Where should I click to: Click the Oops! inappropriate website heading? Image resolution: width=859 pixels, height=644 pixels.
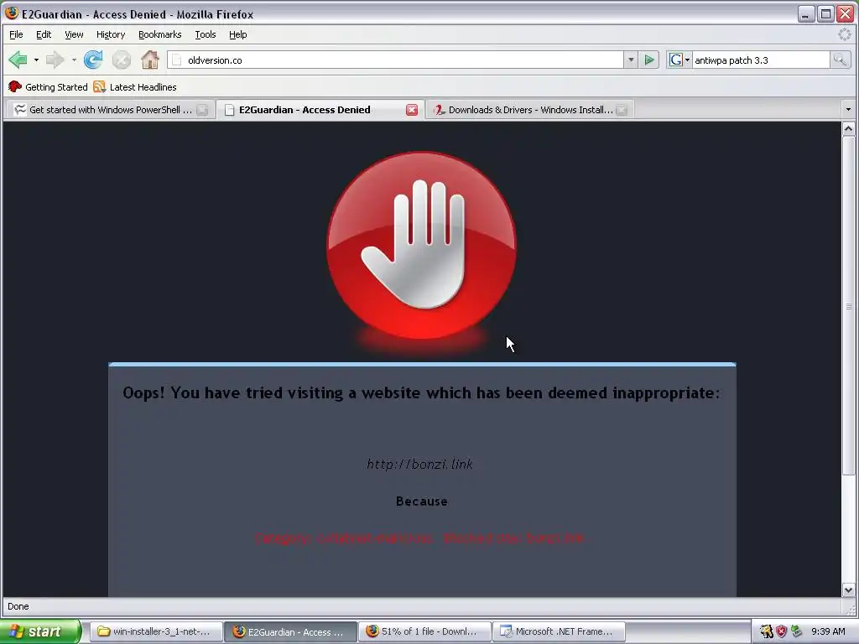point(421,392)
